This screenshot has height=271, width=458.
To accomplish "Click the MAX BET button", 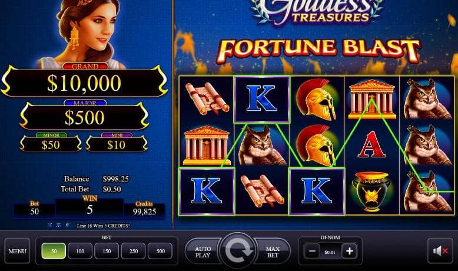I will tap(273, 252).
